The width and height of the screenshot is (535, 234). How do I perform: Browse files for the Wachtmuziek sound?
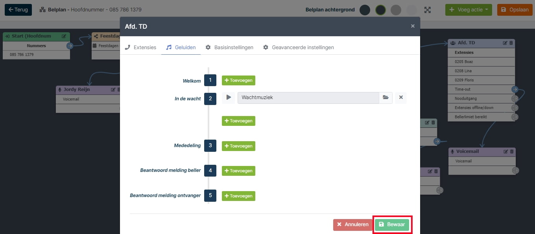coord(386,98)
